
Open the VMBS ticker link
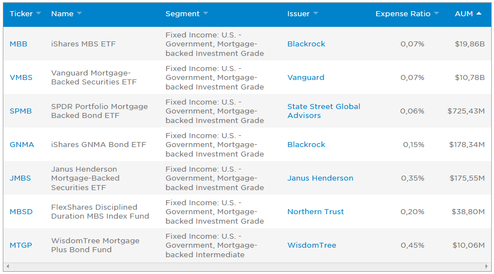point(21,77)
